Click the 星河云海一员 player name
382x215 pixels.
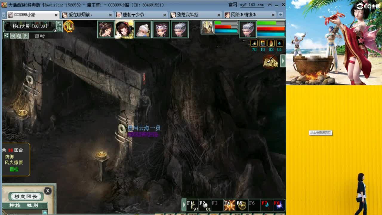[144, 128]
